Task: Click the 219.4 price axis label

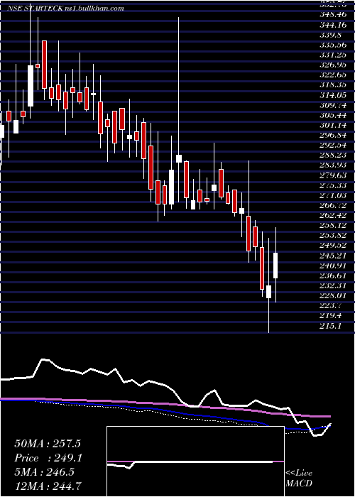Action: tap(330, 317)
